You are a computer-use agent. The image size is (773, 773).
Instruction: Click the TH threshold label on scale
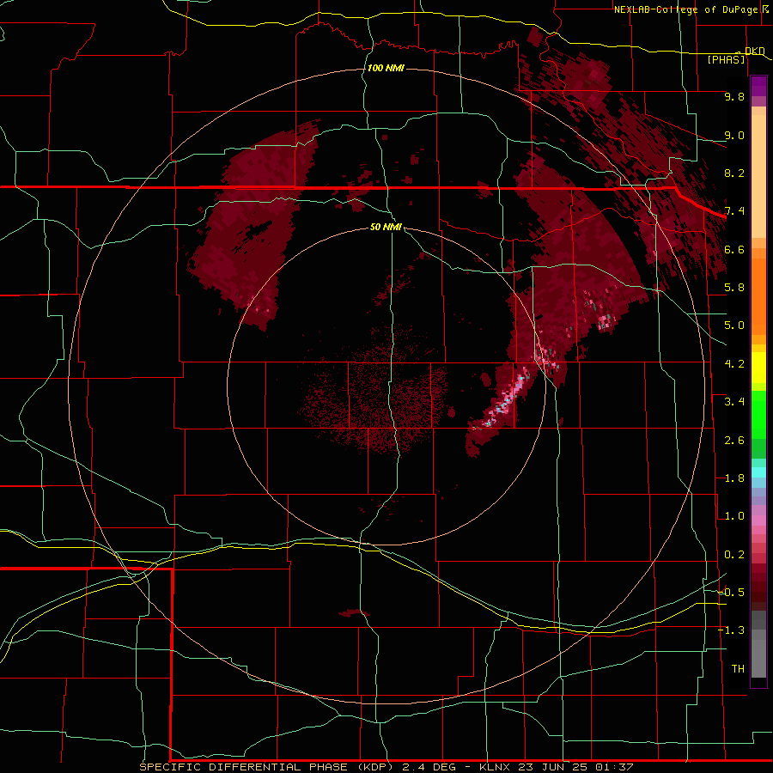coord(738,669)
